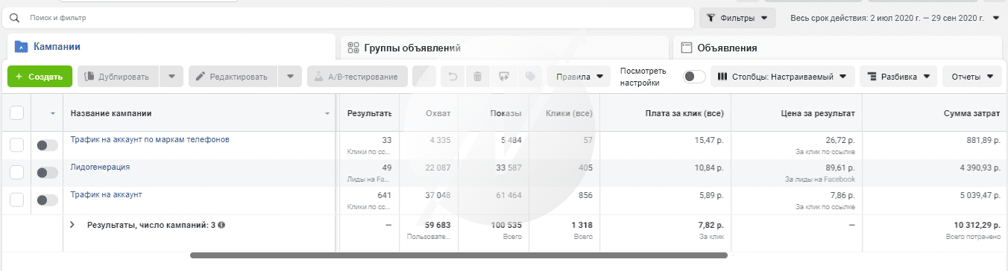Click the Кампании folder icon
Screen dimensions: 1008x271
pyautogui.click(x=22, y=46)
